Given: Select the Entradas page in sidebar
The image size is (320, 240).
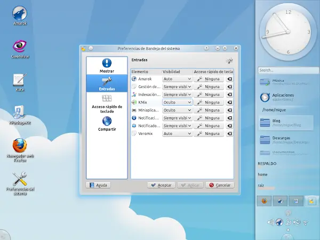Looking at the screenshot, I should tap(107, 83).
